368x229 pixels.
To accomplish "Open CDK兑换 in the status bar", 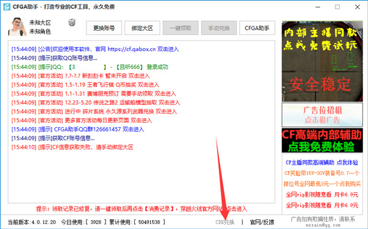I will (x=225, y=222).
